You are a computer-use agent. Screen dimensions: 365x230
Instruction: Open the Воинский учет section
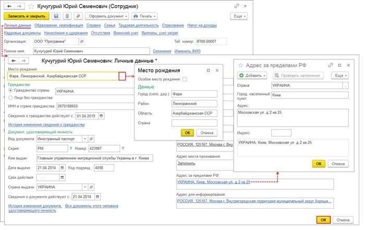(126, 33)
